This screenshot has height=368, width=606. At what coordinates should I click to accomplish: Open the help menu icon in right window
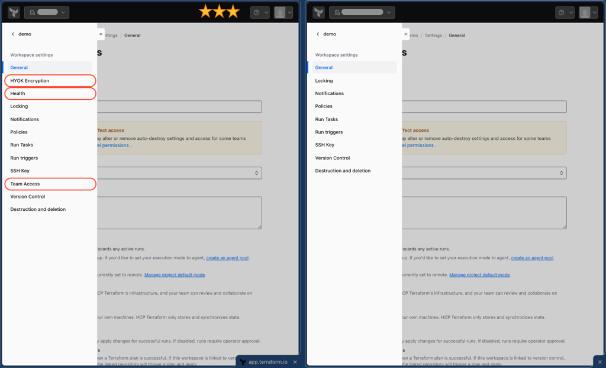(565, 12)
